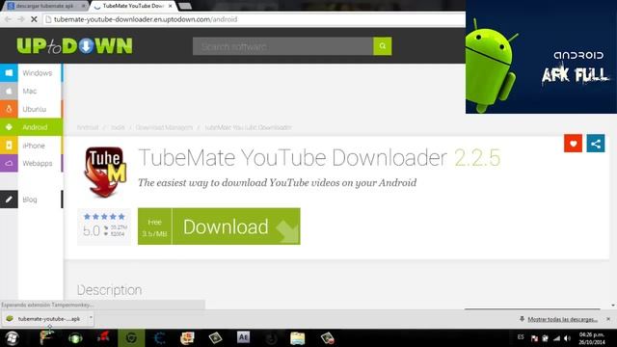Click the Description heading
The image size is (617, 347).
click(x=109, y=290)
